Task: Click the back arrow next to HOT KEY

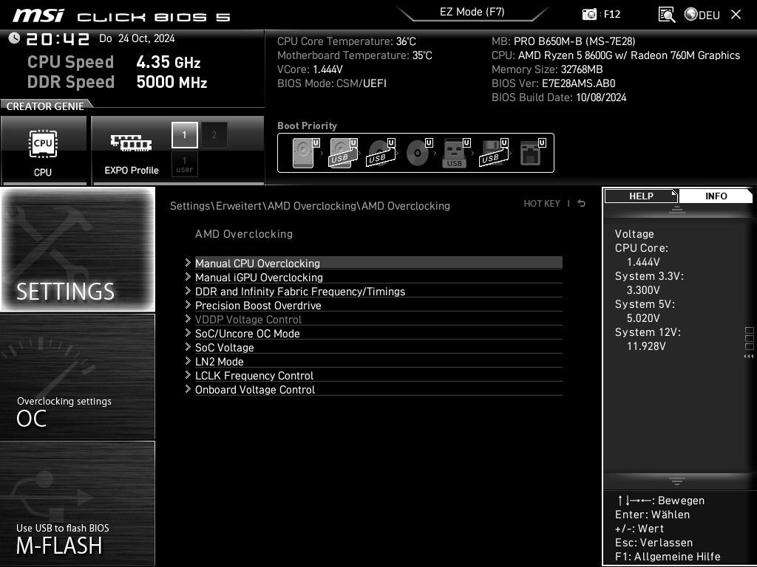Action: pyautogui.click(x=582, y=204)
